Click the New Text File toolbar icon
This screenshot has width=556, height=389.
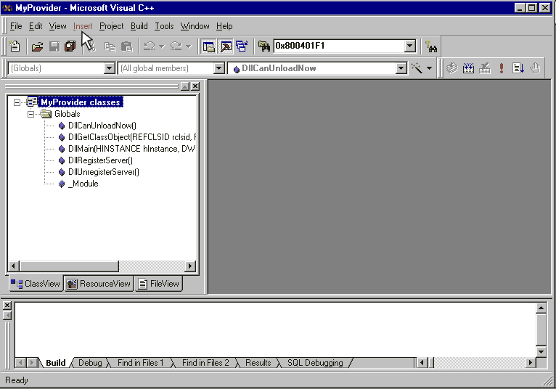(x=15, y=46)
